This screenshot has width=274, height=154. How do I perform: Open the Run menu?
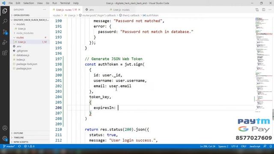click(55, 3)
